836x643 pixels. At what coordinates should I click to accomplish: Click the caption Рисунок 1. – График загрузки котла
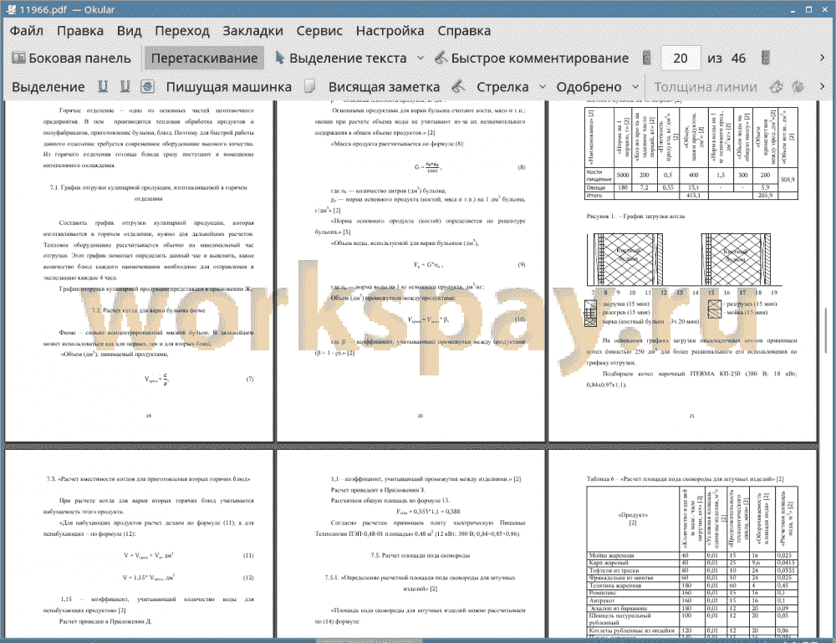635,216
